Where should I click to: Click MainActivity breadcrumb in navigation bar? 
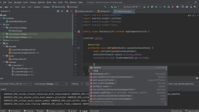click(x=58, y=7)
